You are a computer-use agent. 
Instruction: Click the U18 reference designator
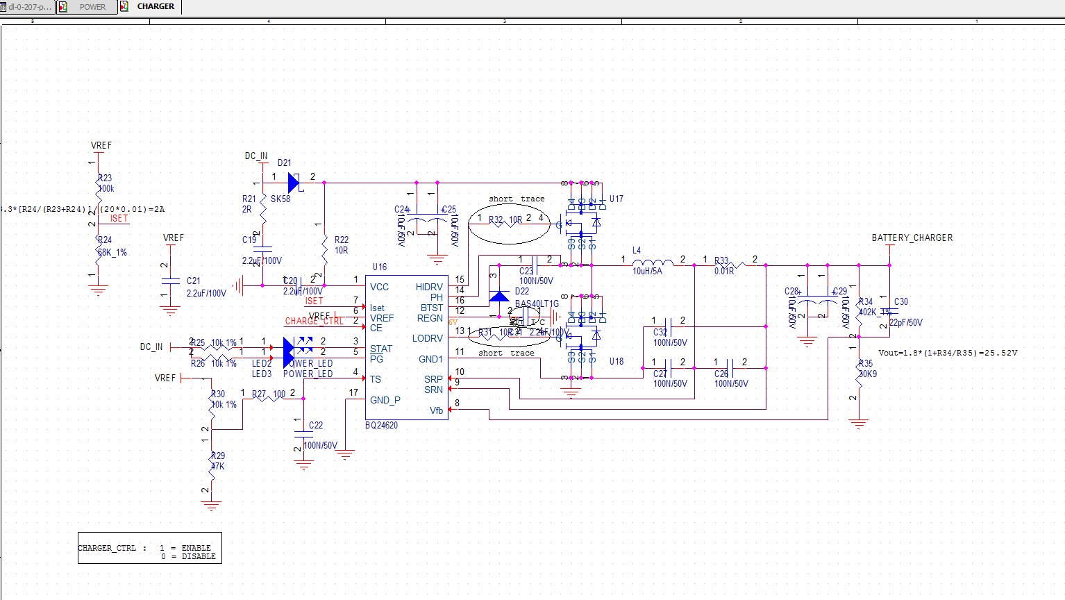tap(617, 361)
